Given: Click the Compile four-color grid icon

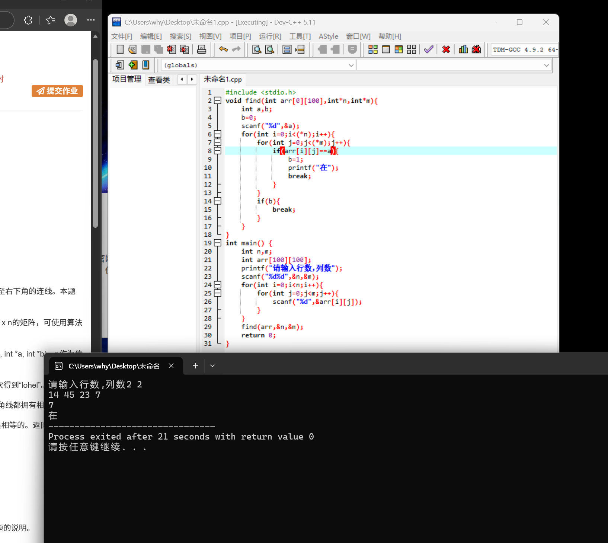Looking at the screenshot, I should point(373,49).
